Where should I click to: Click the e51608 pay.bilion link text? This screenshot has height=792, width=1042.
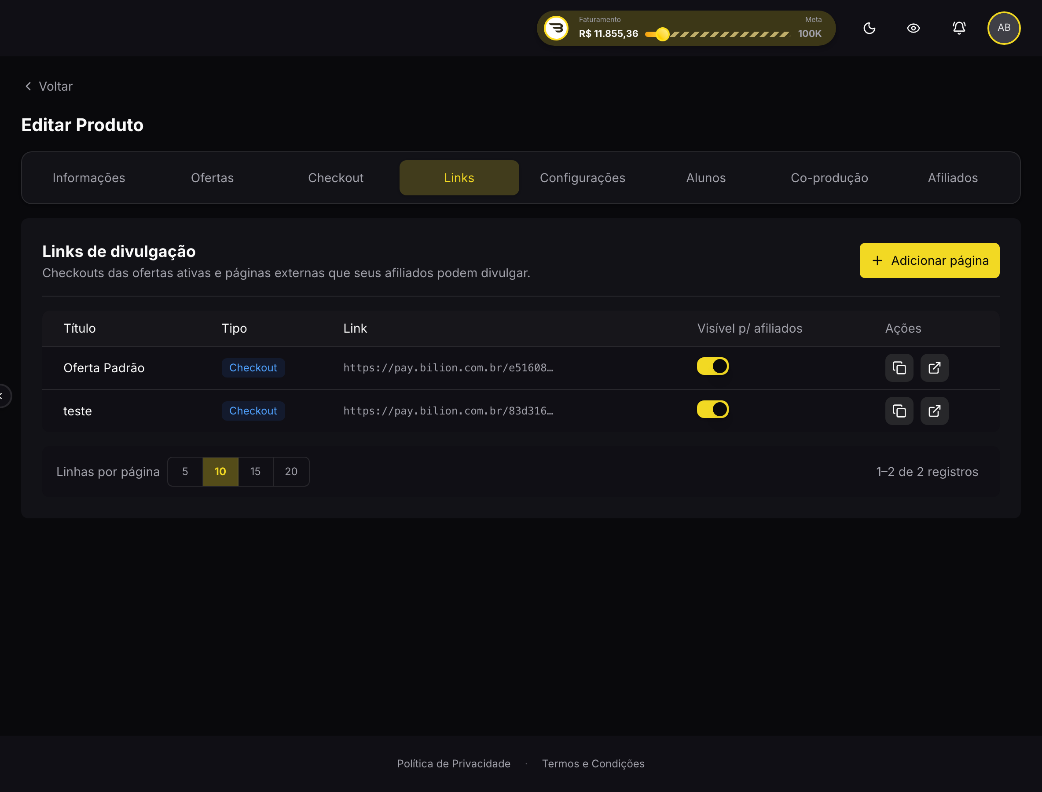[x=448, y=368]
